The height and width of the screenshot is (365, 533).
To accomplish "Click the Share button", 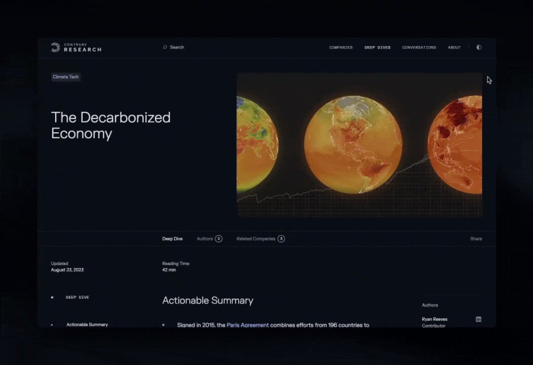I will click(476, 239).
